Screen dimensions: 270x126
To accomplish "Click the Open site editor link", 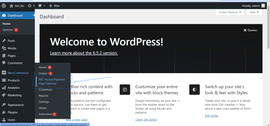I will tap(146, 120).
